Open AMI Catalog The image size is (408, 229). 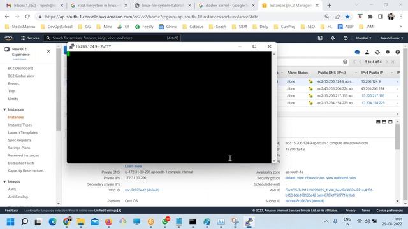(x=18, y=197)
